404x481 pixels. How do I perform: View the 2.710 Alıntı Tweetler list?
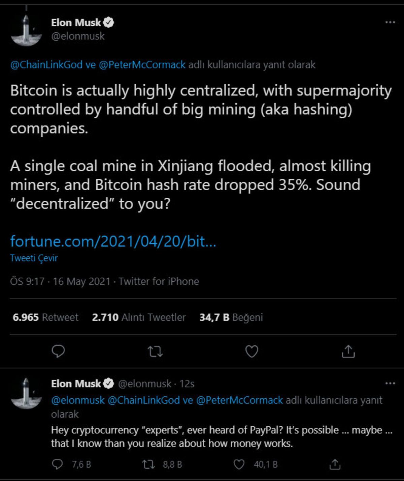click(139, 317)
